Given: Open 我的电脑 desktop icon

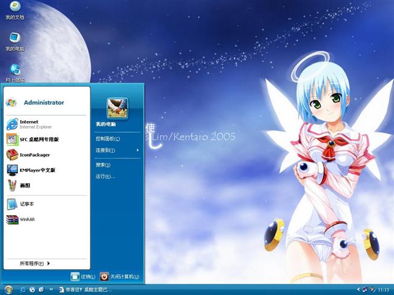Looking at the screenshot, I should point(15,42).
